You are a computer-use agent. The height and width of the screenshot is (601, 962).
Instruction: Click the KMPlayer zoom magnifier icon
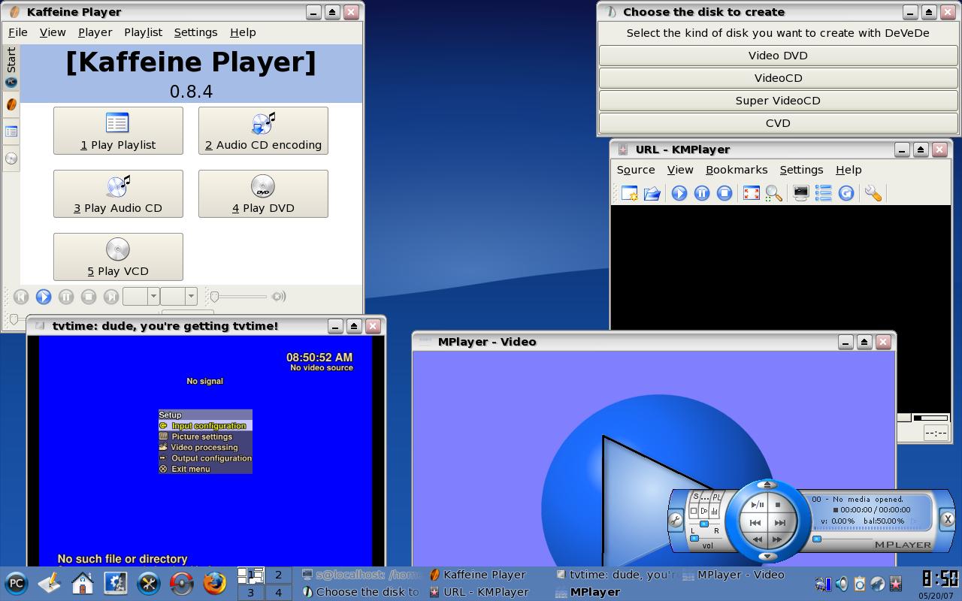click(773, 193)
